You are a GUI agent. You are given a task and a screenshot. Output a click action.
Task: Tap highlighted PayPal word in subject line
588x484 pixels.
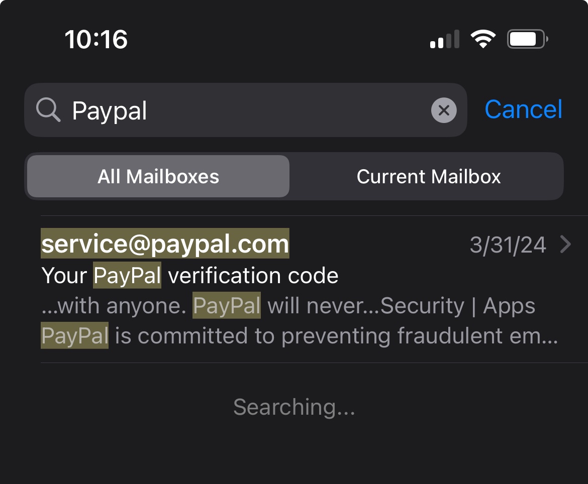[127, 275]
